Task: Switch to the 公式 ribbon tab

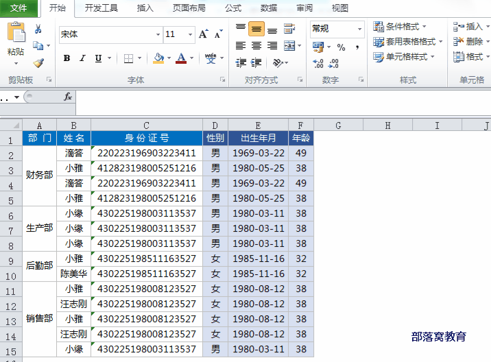Action: tap(233, 8)
